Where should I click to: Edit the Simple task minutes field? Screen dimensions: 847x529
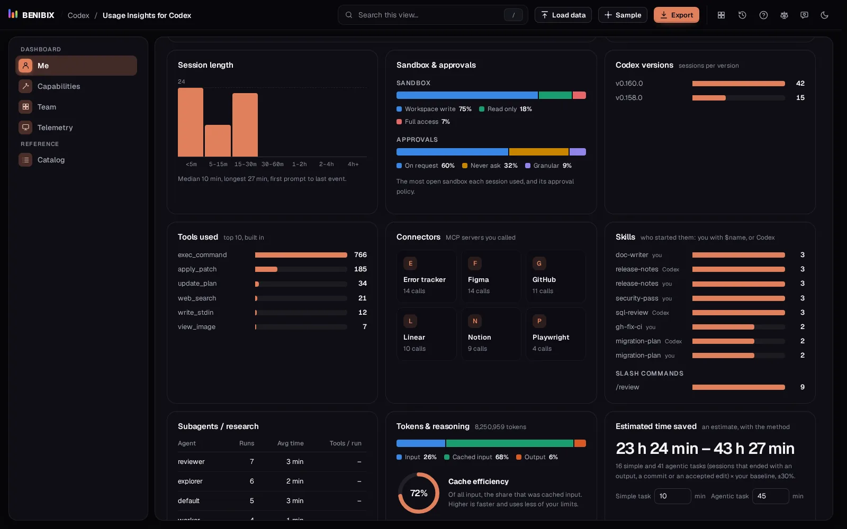[x=672, y=496]
